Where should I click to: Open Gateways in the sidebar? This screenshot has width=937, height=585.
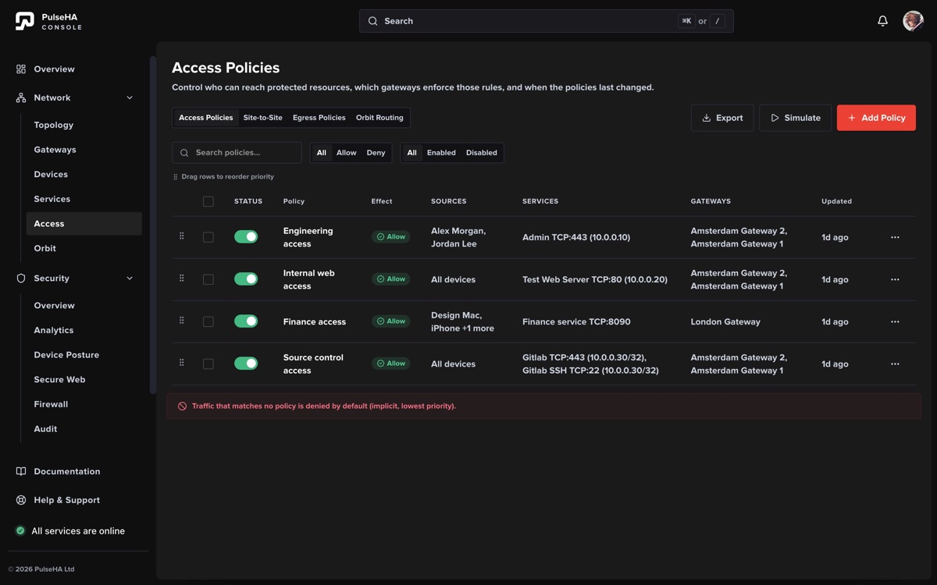pos(84,150)
